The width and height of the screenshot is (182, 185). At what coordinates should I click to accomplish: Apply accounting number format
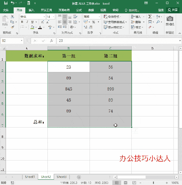click(86, 22)
